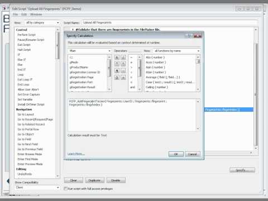Viewport: 268px width, 201px height.
Task: Click the Duplicate button
Action: point(94,180)
